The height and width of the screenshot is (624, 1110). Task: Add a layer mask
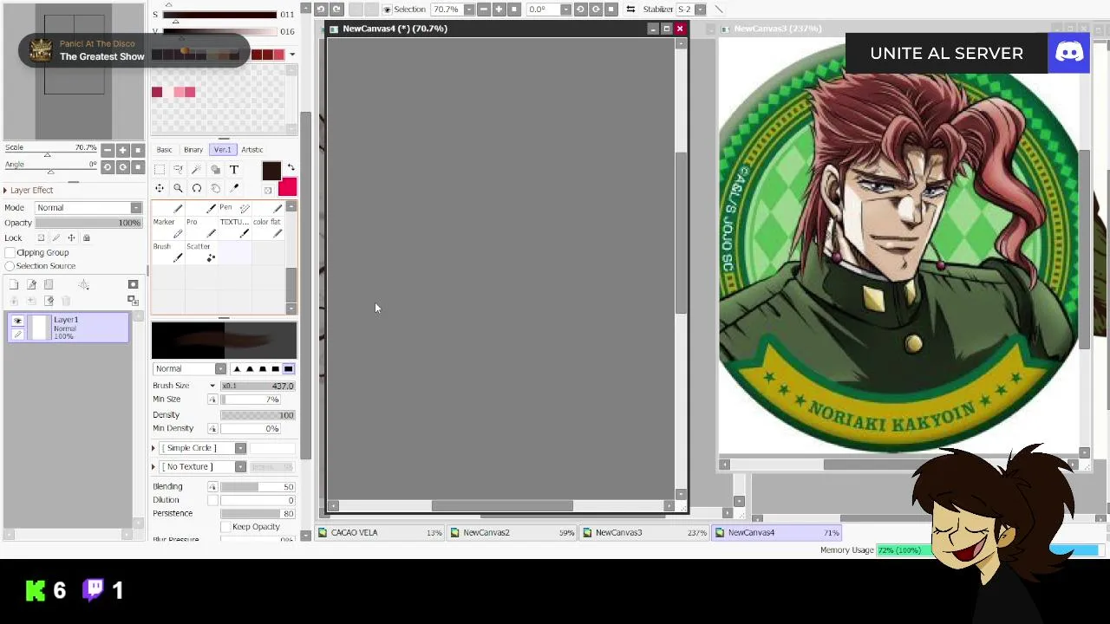[x=133, y=284]
